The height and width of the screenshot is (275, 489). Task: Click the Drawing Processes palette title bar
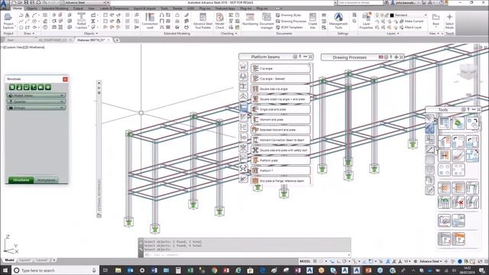tap(349, 57)
